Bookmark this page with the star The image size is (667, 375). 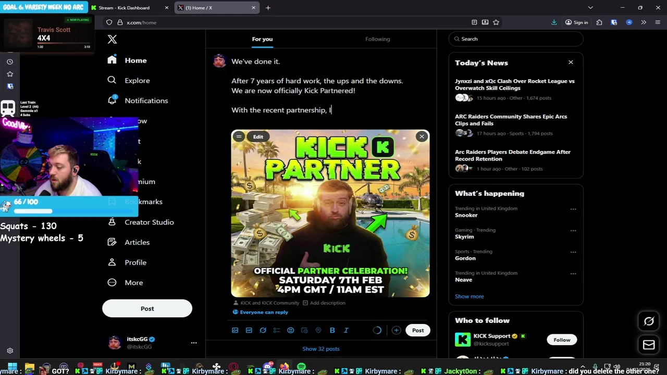[x=496, y=22]
